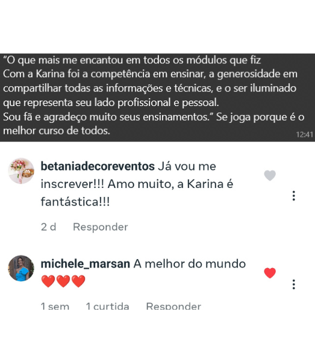
Task: Open options menu for betaniadecoreventos comment
Action: (x=294, y=196)
